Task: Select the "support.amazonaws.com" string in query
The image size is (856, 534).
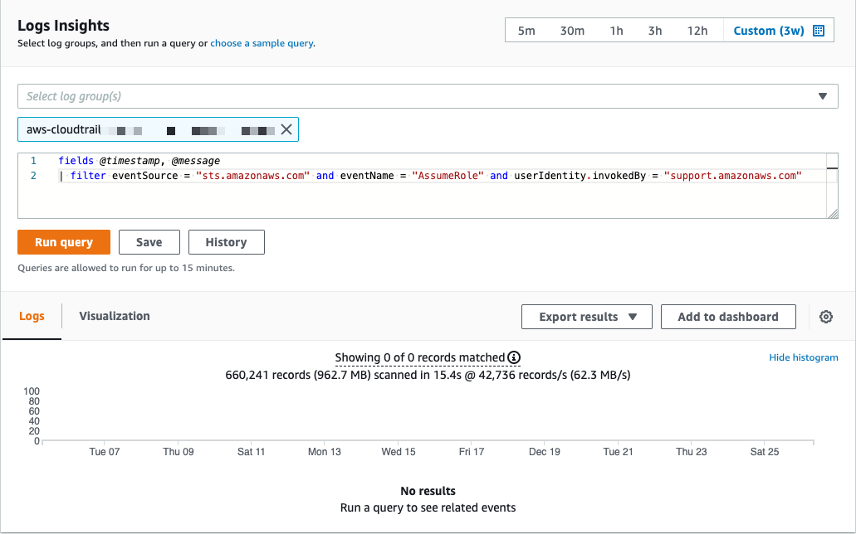Action: 732,176
